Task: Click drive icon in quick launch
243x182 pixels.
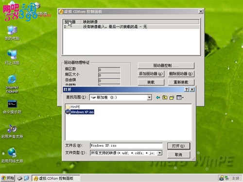Action: point(20,178)
